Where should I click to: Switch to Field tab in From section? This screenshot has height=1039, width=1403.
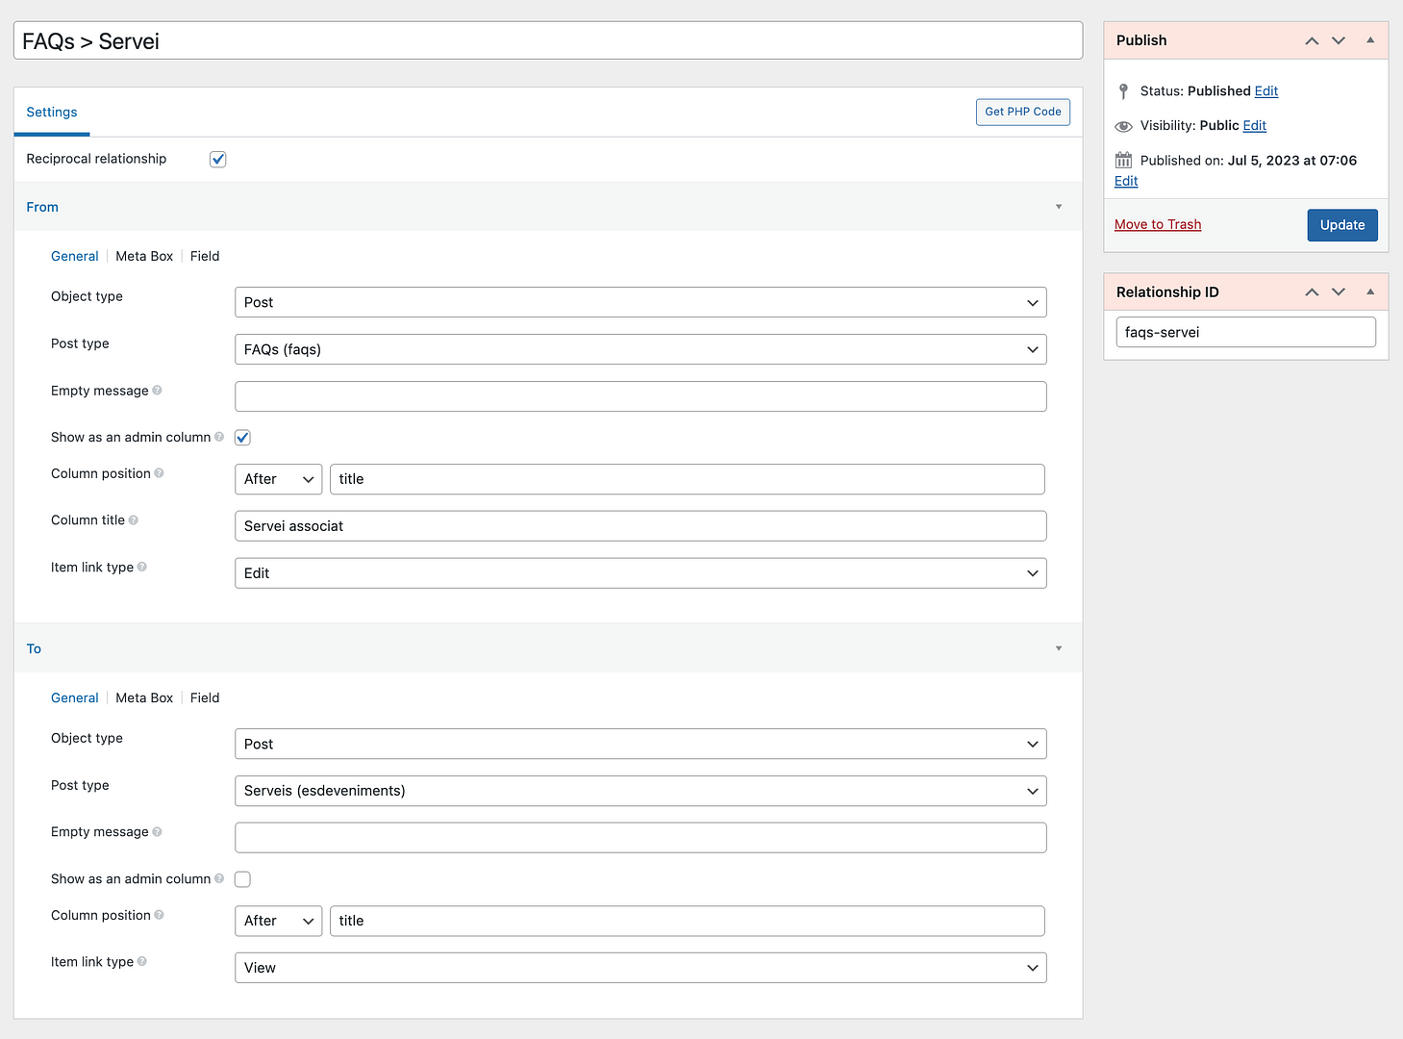click(x=205, y=256)
